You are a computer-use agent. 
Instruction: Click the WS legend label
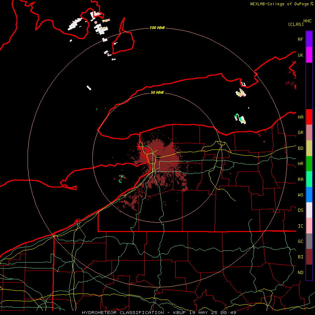[300, 195]
